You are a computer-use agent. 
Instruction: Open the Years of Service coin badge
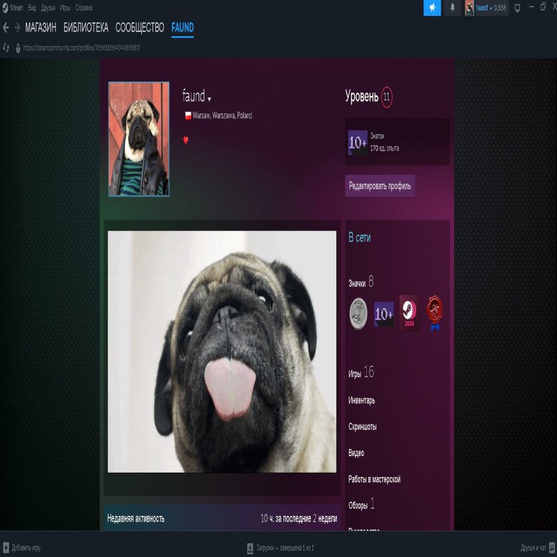[x=358, y=313]
